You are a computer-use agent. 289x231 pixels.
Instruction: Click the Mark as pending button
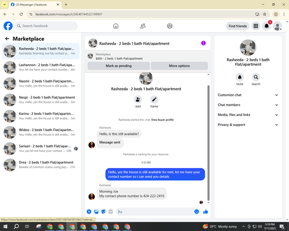click(x=118, y=66)
